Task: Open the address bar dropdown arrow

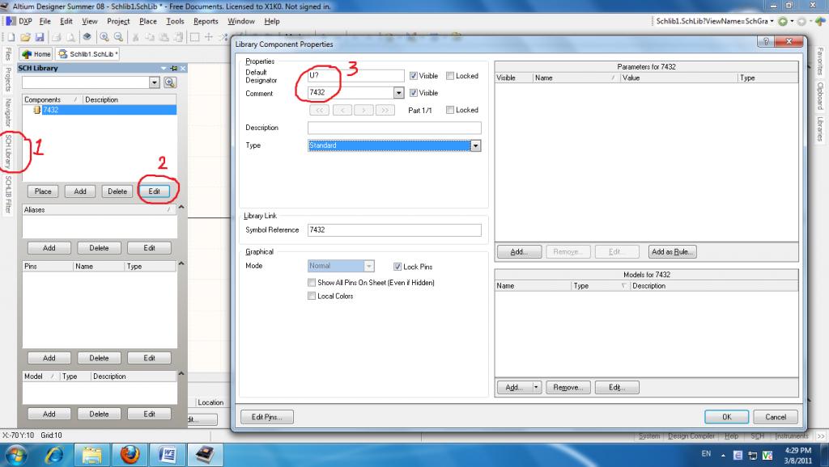Action: click(772, 21)
